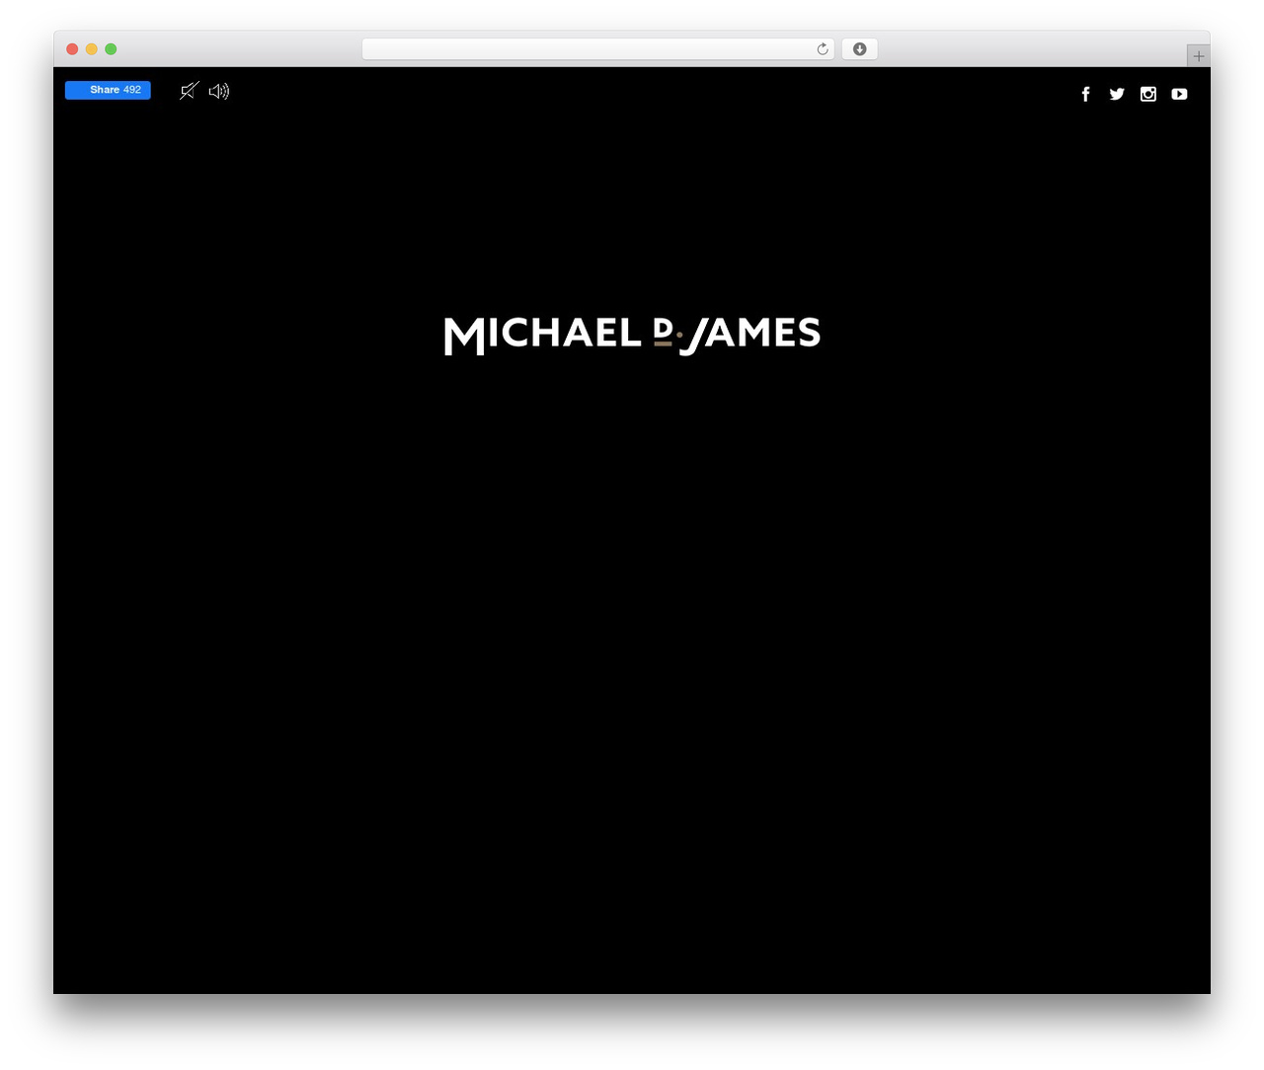1264x1070 pixels.
Task: Turn on the site sound
Action: click(x=219, y=91)
